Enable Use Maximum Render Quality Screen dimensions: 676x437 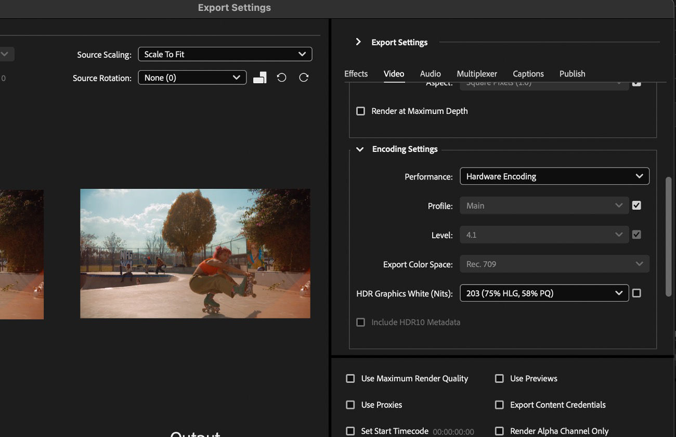tap(350, 378)
